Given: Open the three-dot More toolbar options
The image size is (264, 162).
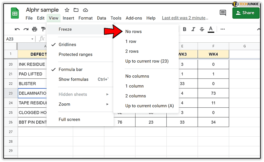Looking at the screenshot, I should [x=222, y=29].
